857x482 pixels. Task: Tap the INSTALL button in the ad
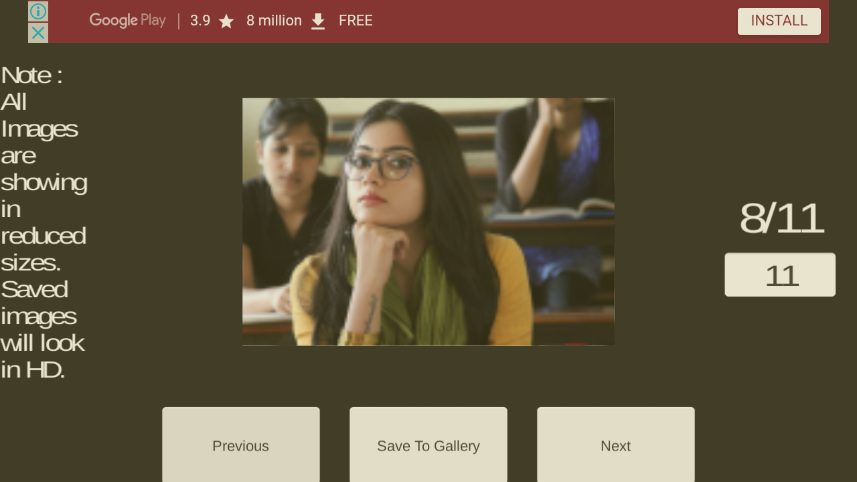[779, 21]
